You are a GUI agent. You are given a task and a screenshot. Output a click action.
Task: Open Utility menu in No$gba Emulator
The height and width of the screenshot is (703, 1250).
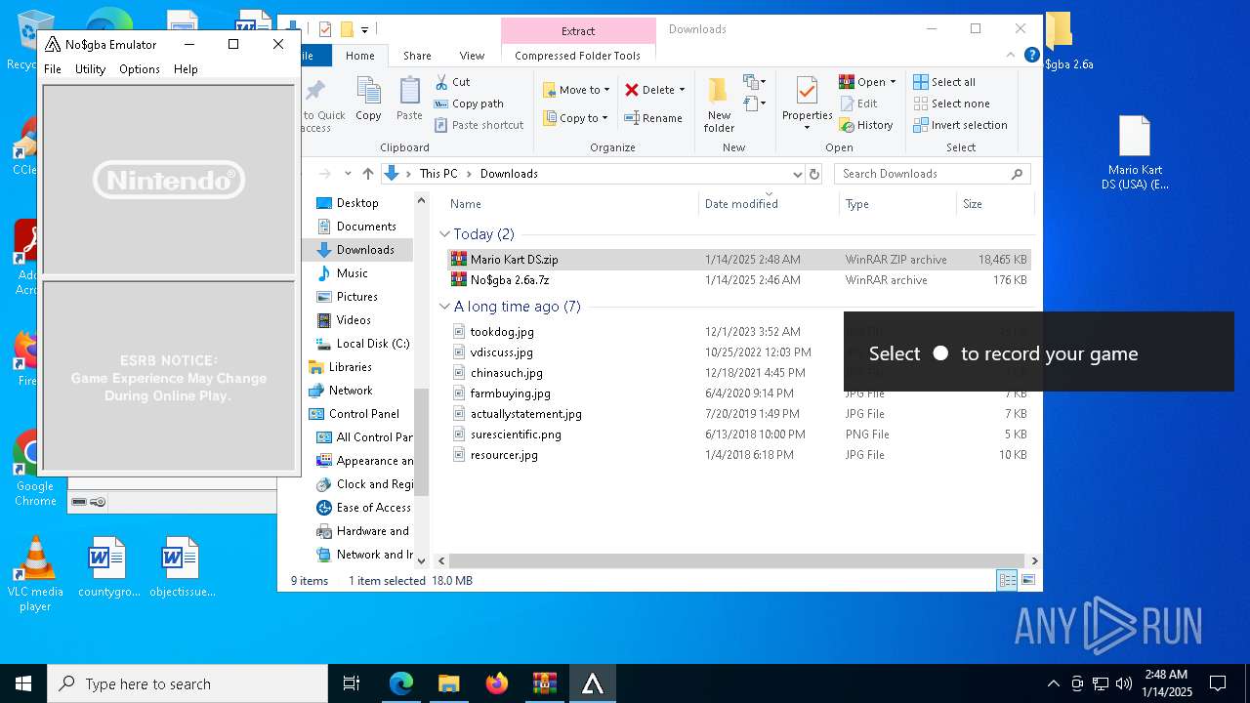point(90,69)
